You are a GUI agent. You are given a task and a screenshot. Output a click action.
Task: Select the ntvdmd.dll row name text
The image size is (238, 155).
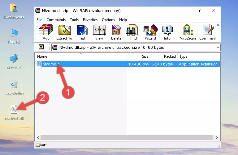(x=52, y=64)
